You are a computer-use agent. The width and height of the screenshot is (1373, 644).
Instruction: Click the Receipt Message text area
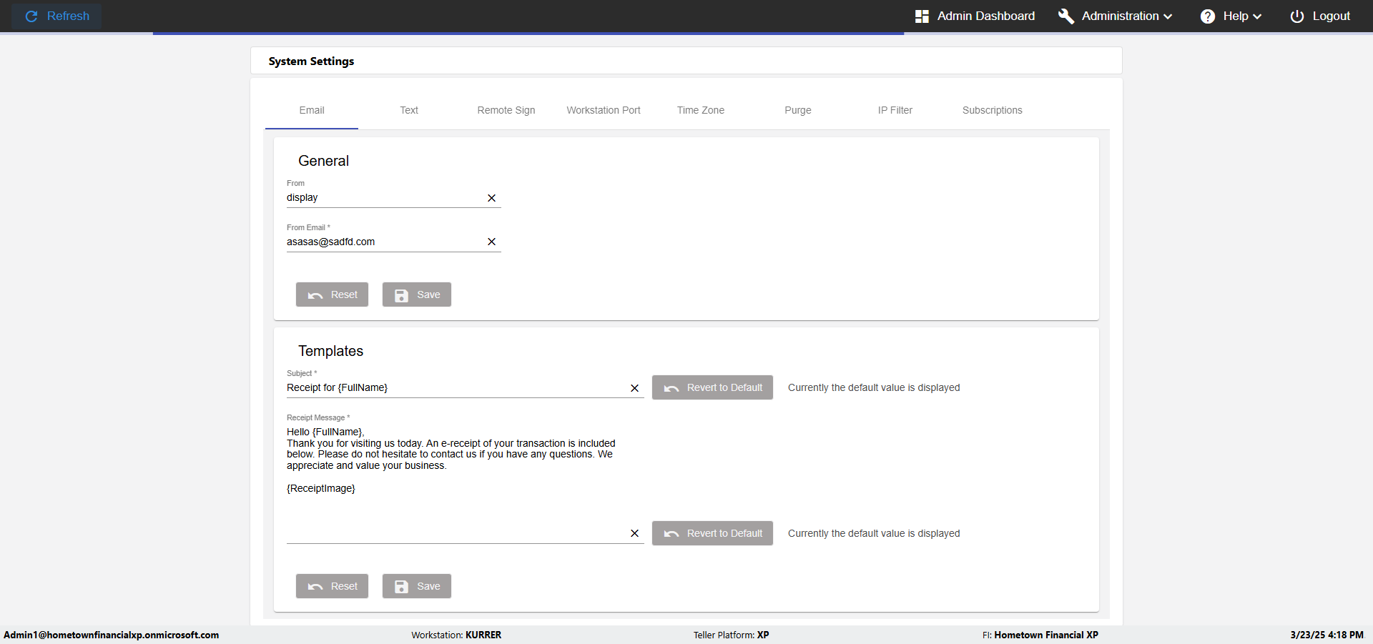pos(456,484)
